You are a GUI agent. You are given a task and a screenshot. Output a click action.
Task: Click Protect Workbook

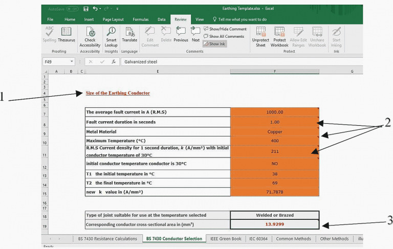point(279,37)
